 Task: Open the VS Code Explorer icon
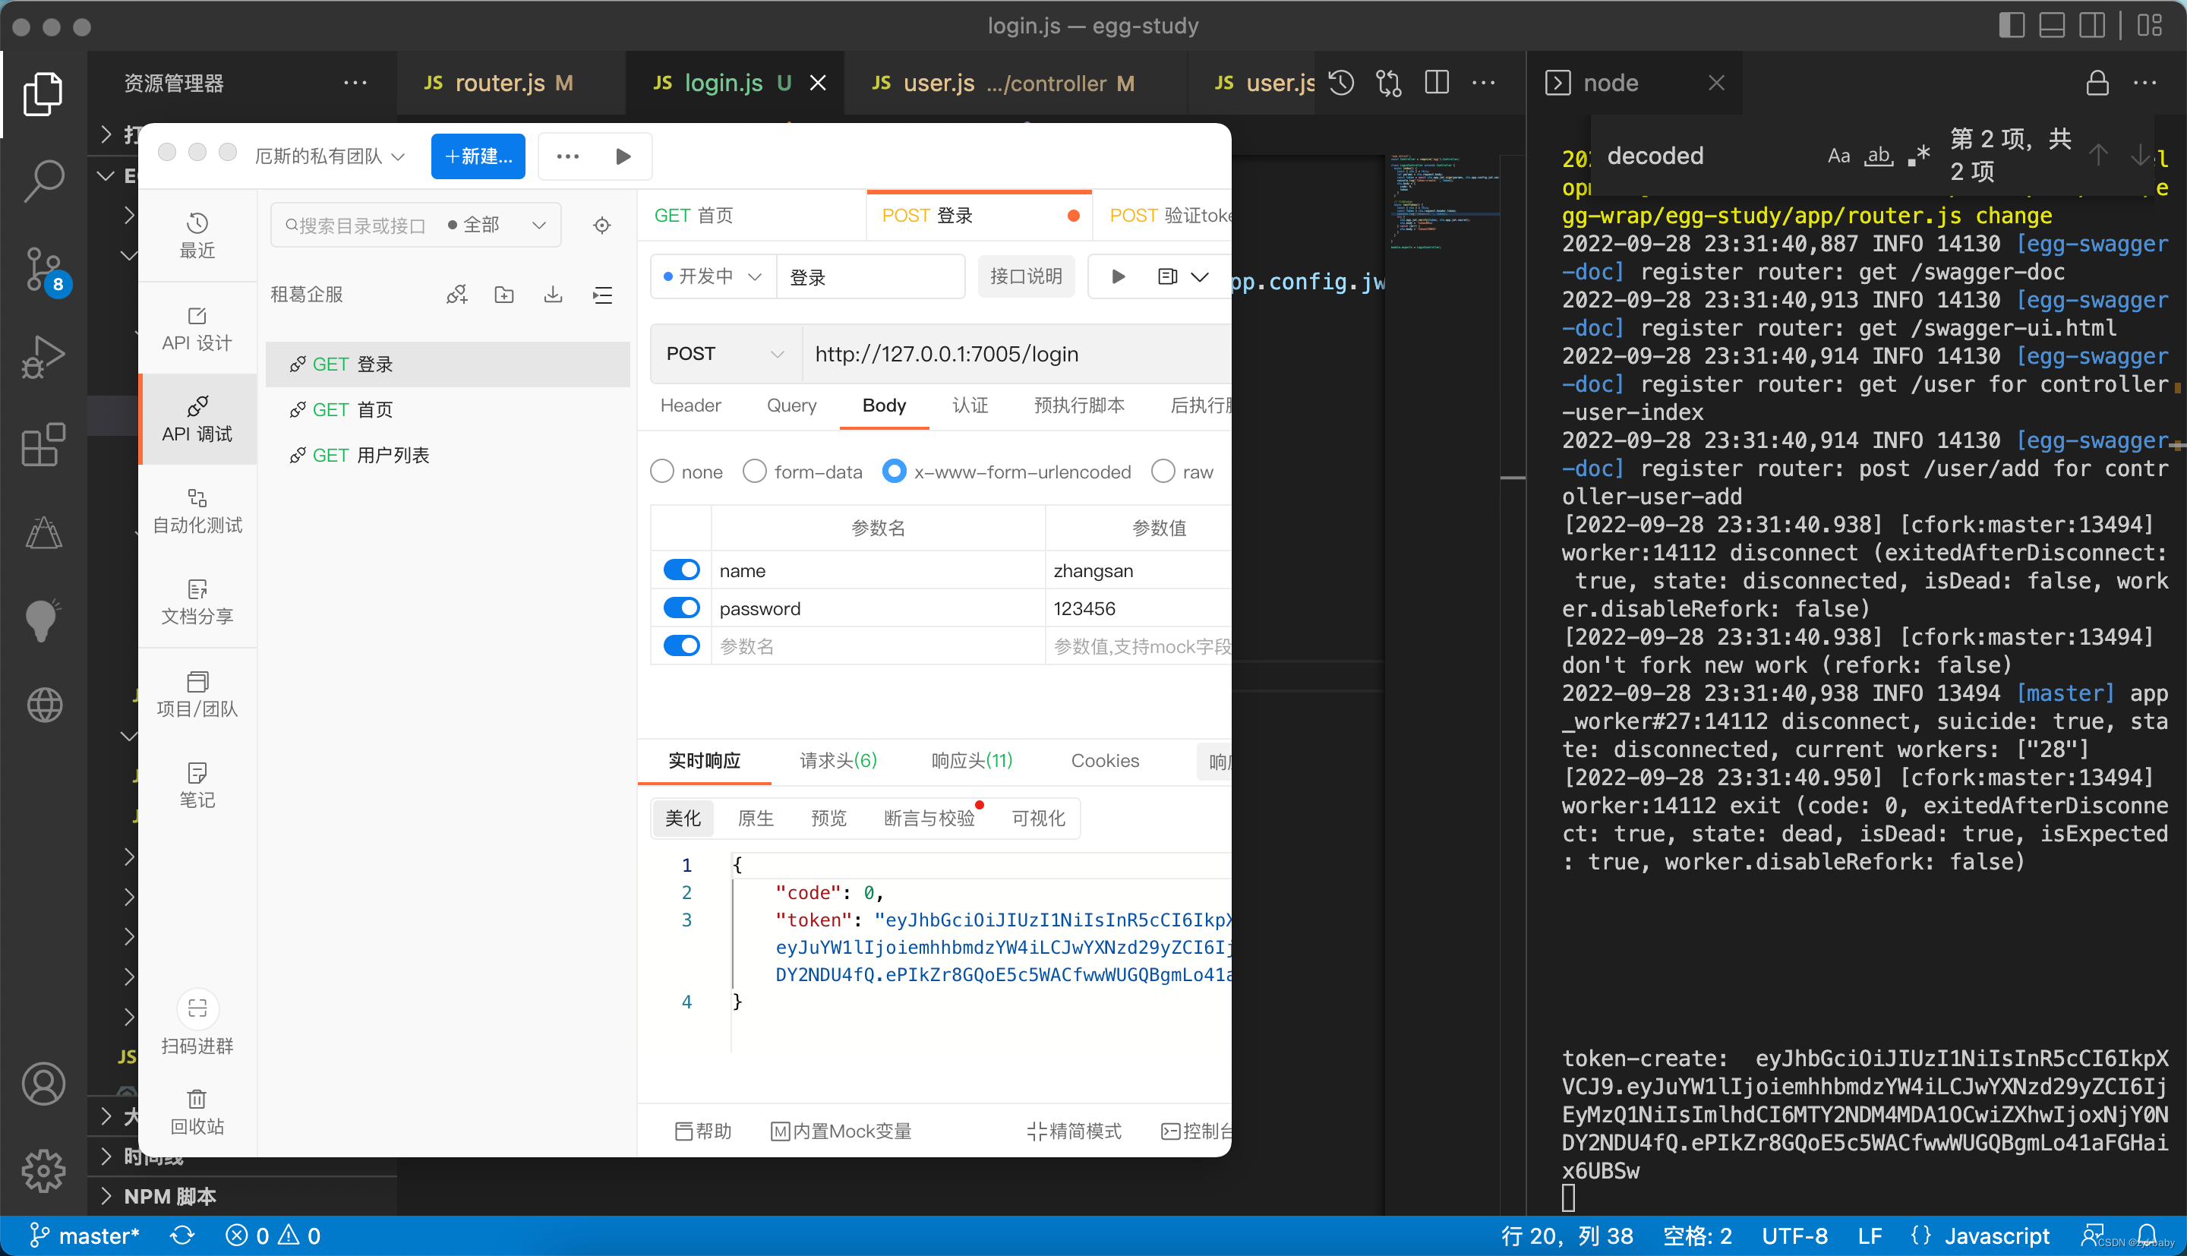(x=43, y=93)
